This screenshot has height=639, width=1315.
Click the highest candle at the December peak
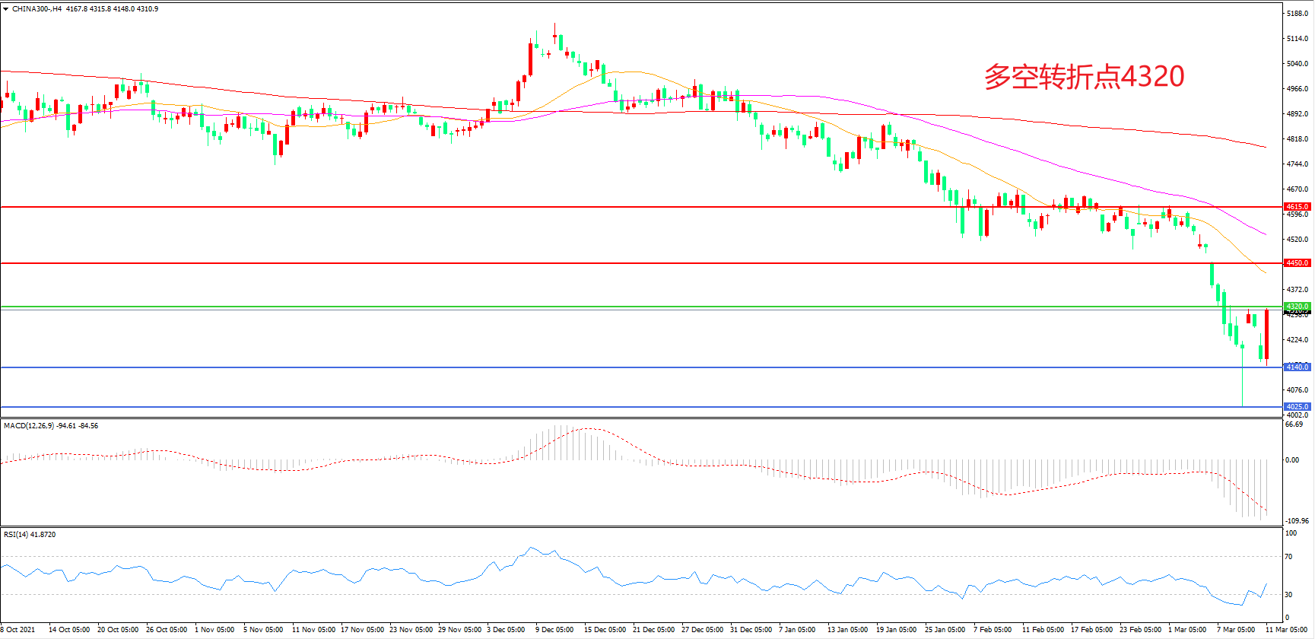(x=554, y=36)
